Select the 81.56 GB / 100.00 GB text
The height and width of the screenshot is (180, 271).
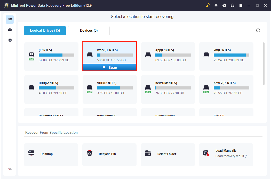tap(171, 60)
